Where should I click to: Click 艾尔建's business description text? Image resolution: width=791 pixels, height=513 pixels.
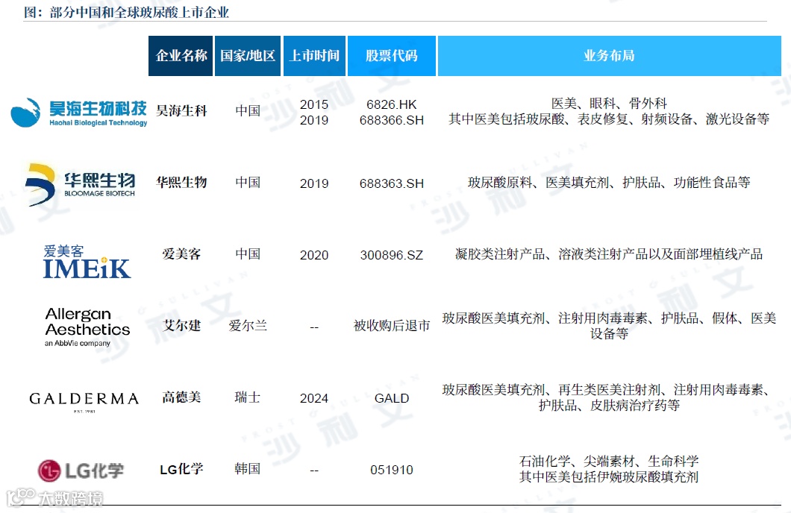[610, 326]
